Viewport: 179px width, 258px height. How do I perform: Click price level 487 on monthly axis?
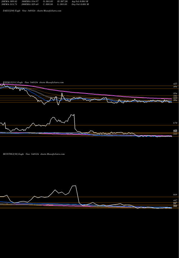tap(175, 201)
